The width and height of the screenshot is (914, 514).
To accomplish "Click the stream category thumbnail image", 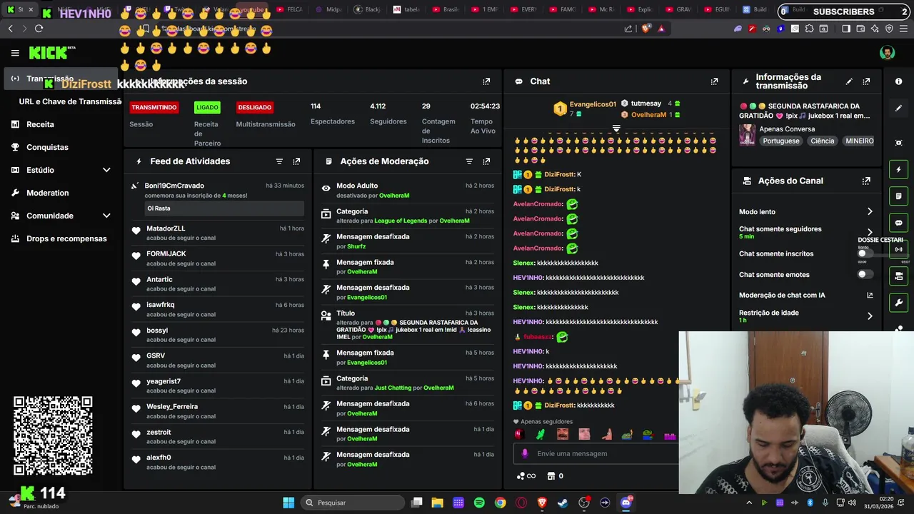I will [x=747, y=135].
